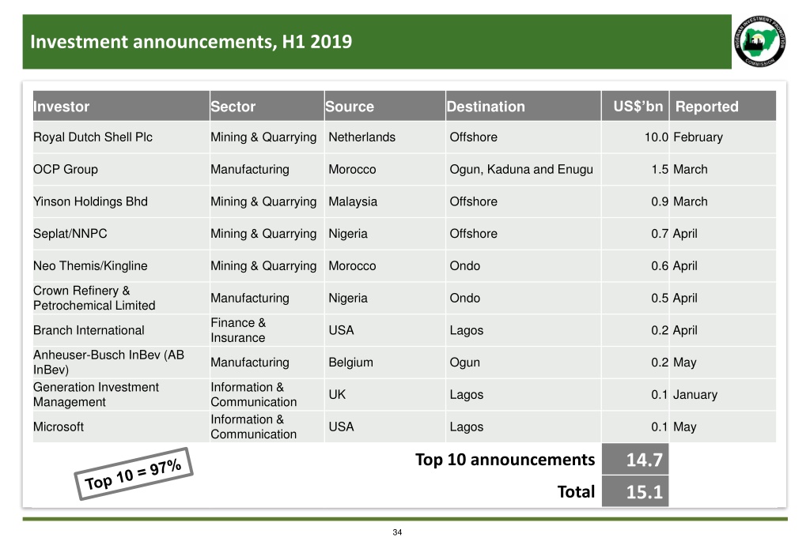Viewport: 810px width, 560px height.
Task: Click 'Belgium' in the Source column
Action: 350,363
